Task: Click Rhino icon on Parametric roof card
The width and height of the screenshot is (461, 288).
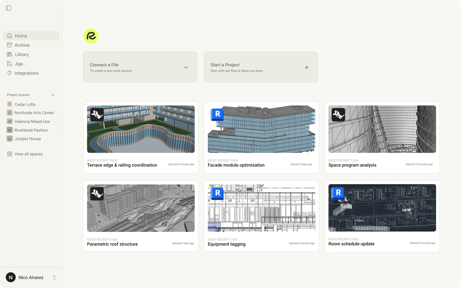Action: [x=97, y=194]
